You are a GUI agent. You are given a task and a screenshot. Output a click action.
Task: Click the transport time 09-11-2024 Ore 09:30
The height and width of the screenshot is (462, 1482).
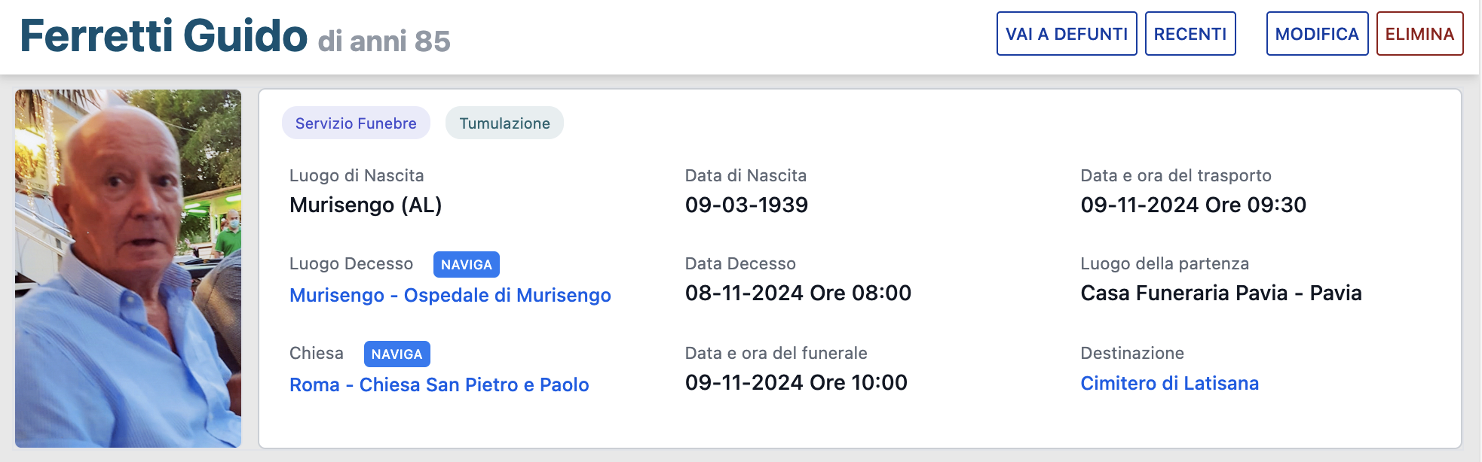click(1193, 205)
